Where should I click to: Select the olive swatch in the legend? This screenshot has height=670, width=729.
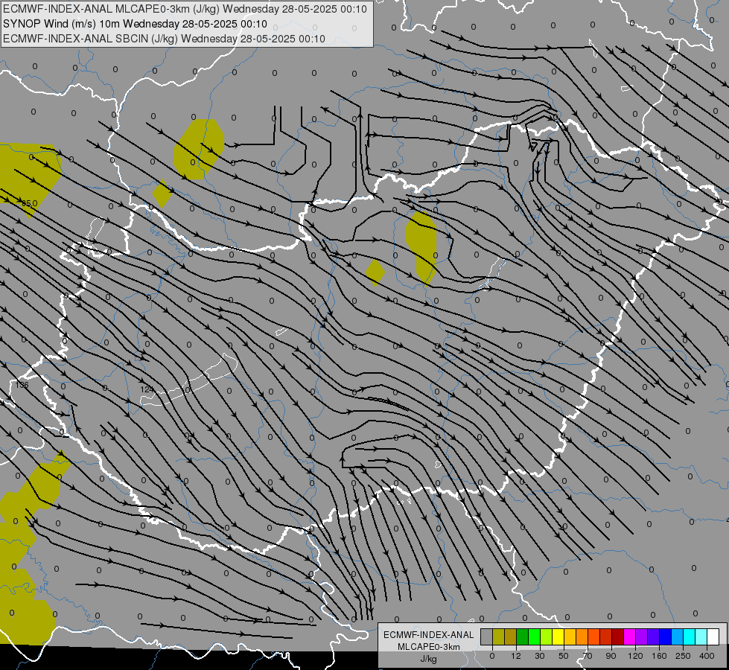(498, 636)
